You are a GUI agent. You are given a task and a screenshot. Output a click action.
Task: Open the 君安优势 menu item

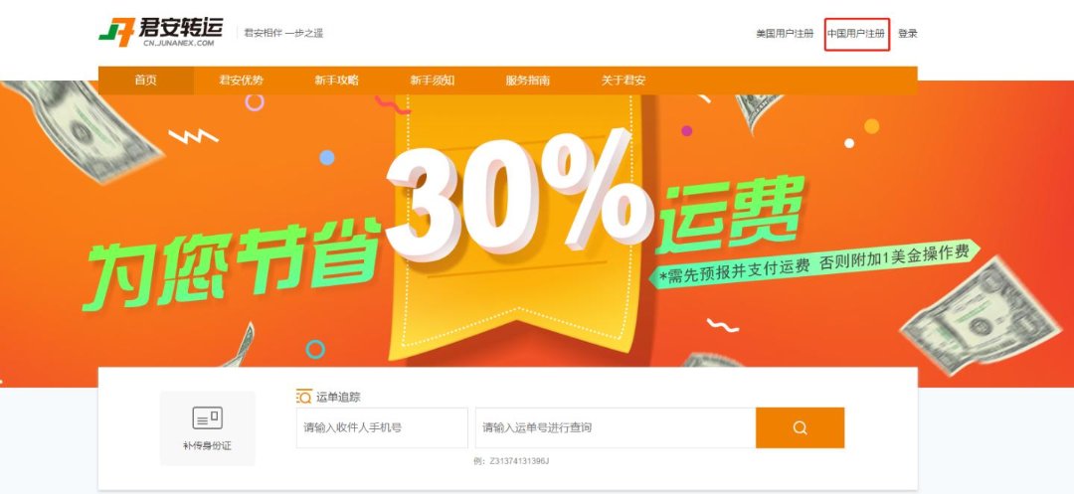241,81
